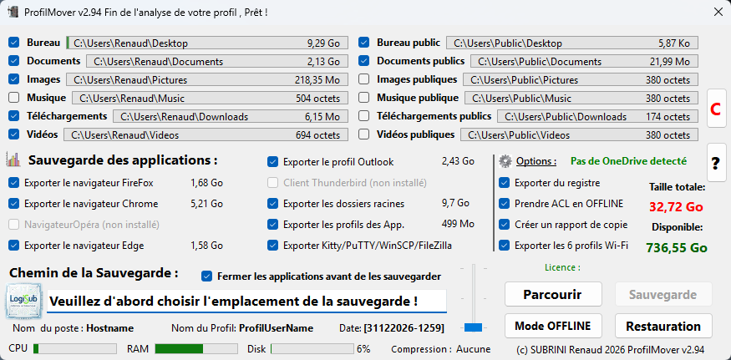Click the ProfilMover title bar app icon
The image size is (731, 360).
point(13,12)
